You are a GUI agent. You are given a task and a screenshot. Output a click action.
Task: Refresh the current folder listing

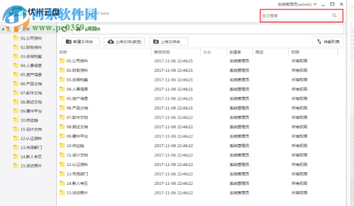pyautogui.click(x=64, y=29)
